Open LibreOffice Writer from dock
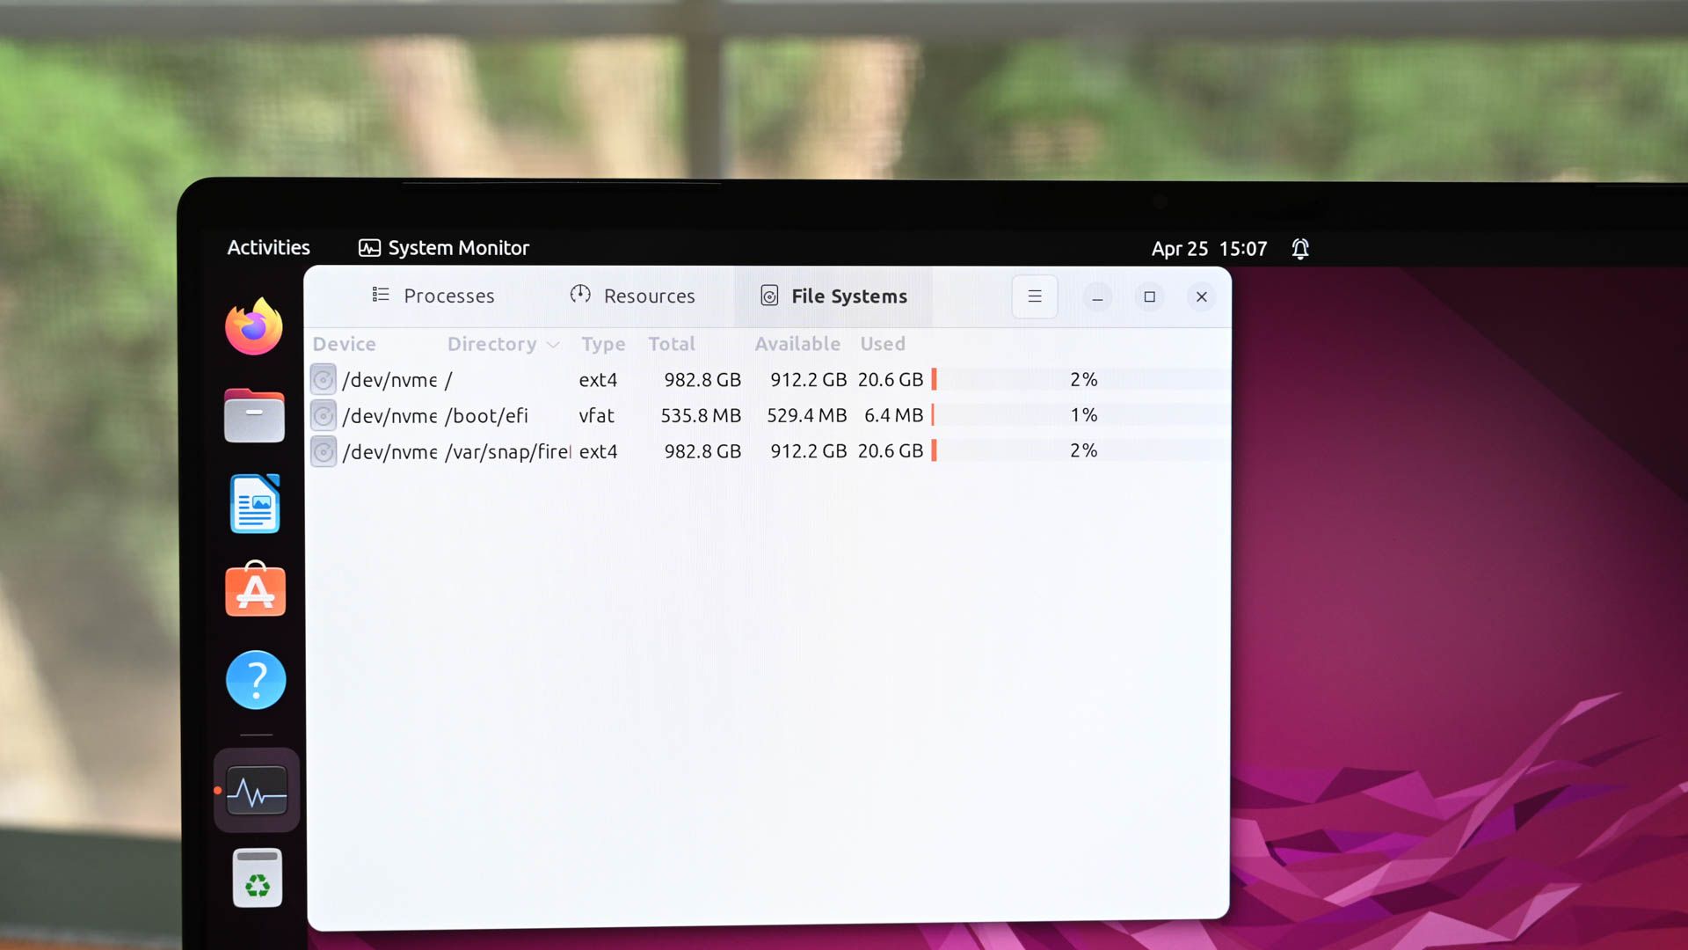This screenshot has height=950, width=1688. pos(255,504)
